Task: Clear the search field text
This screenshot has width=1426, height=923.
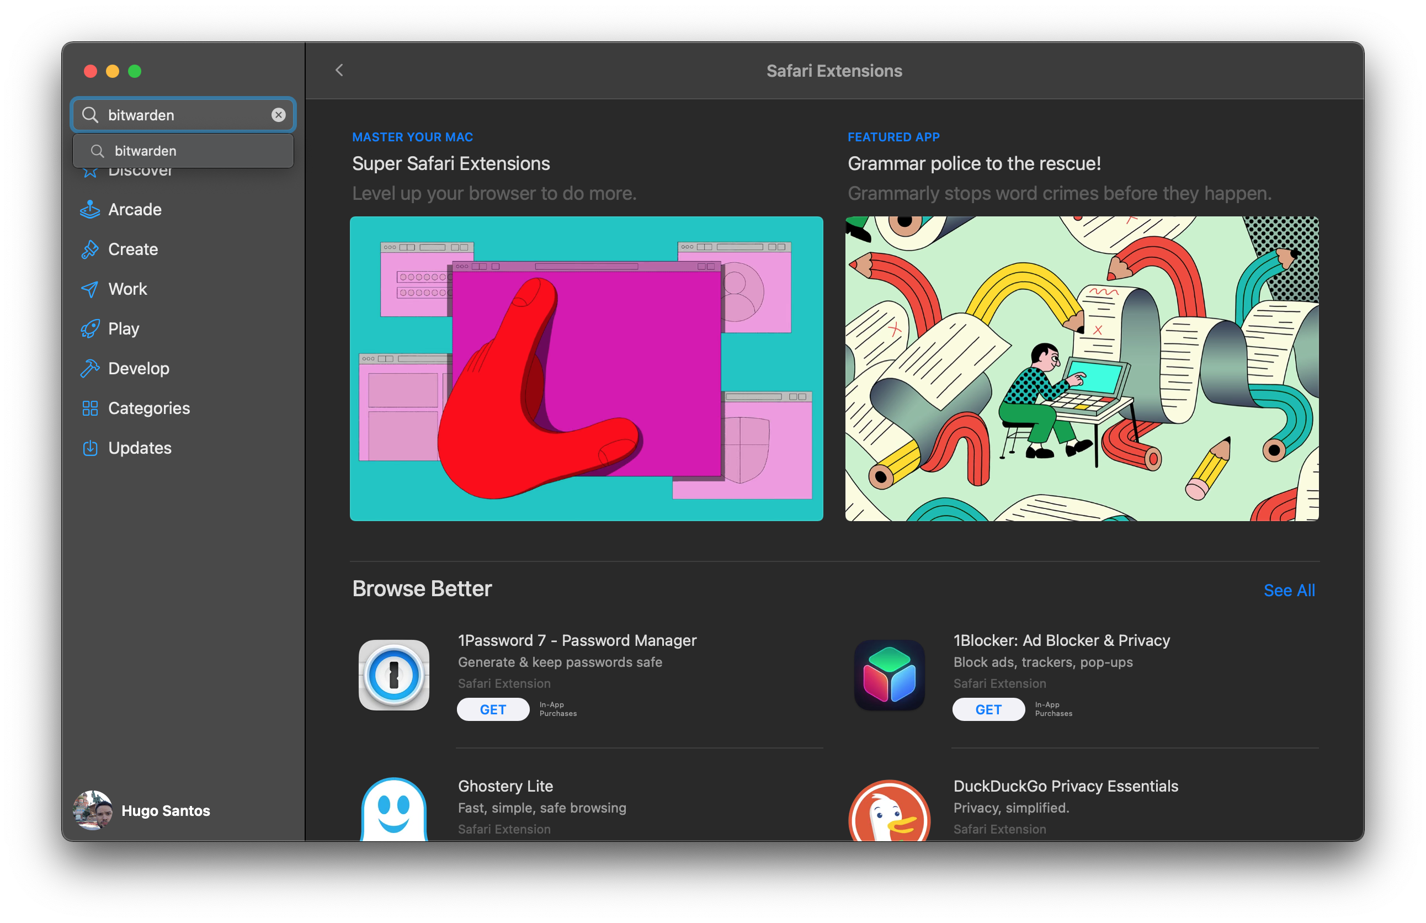Action: pos(279,115)
